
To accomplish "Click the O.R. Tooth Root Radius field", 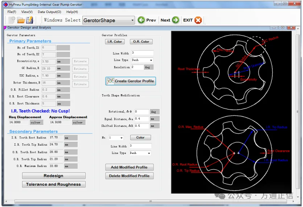I will 56,152.
